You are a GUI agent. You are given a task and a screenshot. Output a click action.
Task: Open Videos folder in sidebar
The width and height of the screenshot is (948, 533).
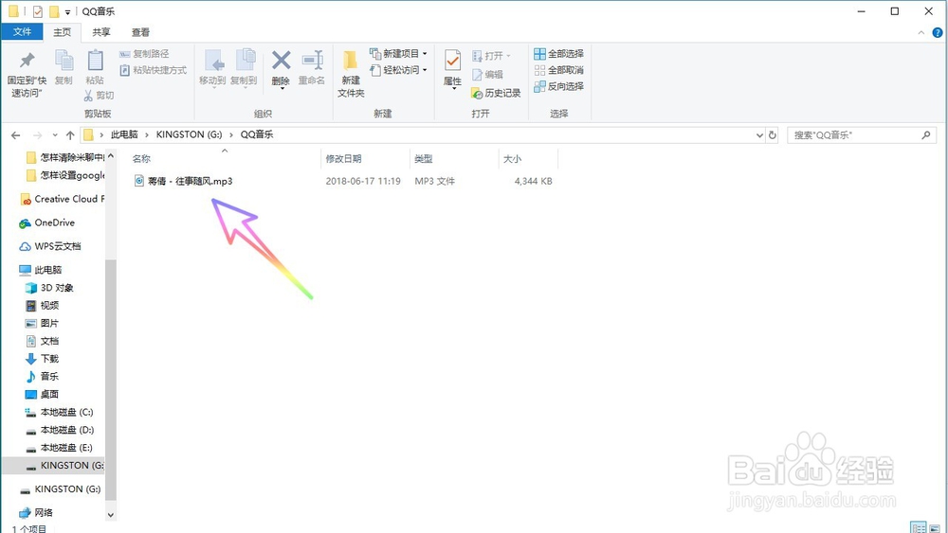[x=43, y=306]
